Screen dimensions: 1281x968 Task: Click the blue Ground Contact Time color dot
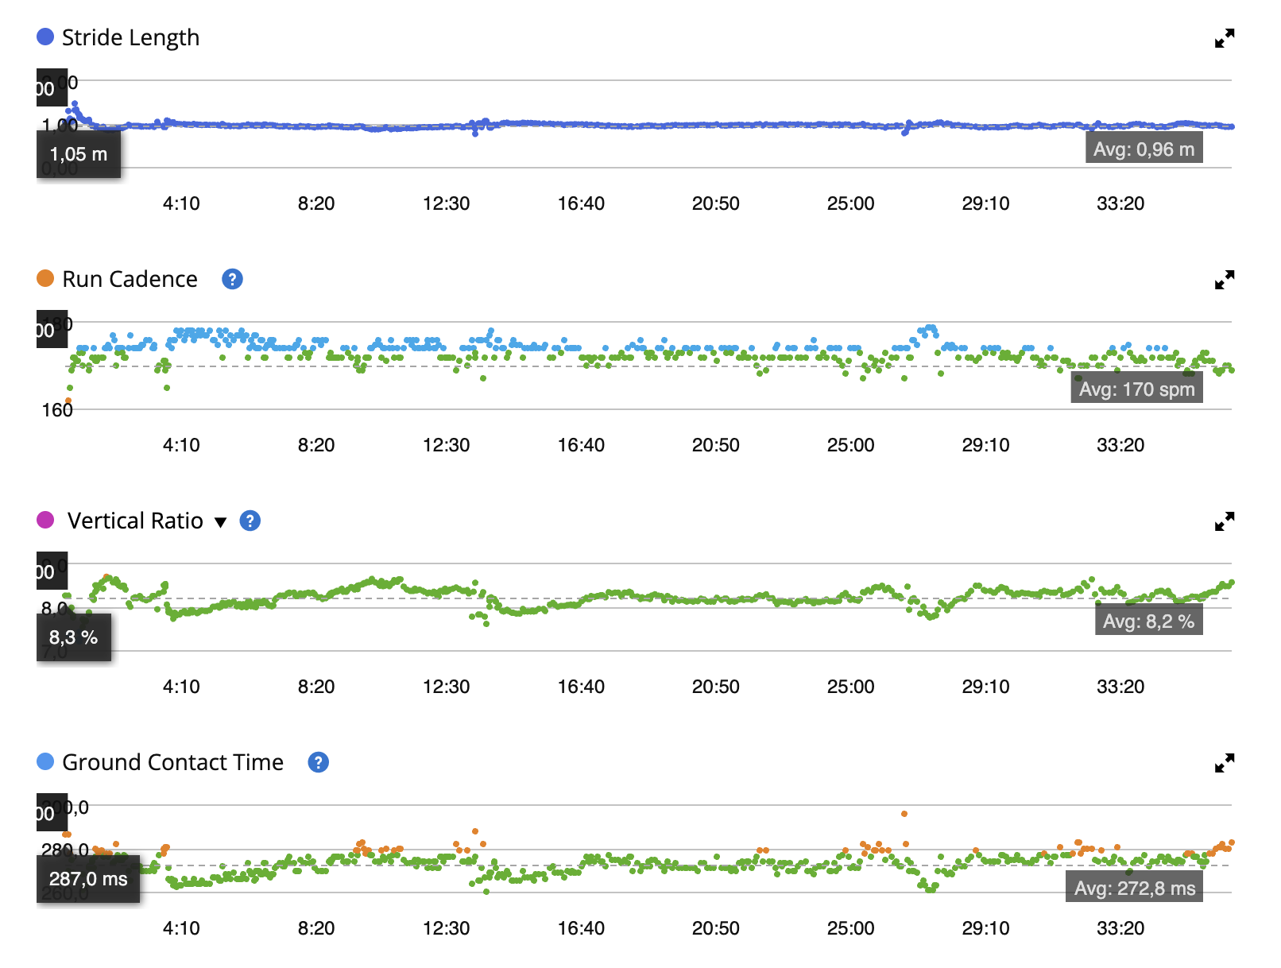point(45,761)
